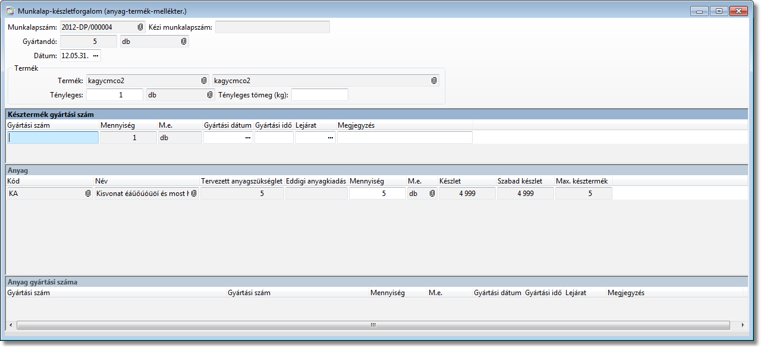Click the Gyártási idő input cell
The width and height of the screenshot is (761, 348).
[x=274, y=137]
